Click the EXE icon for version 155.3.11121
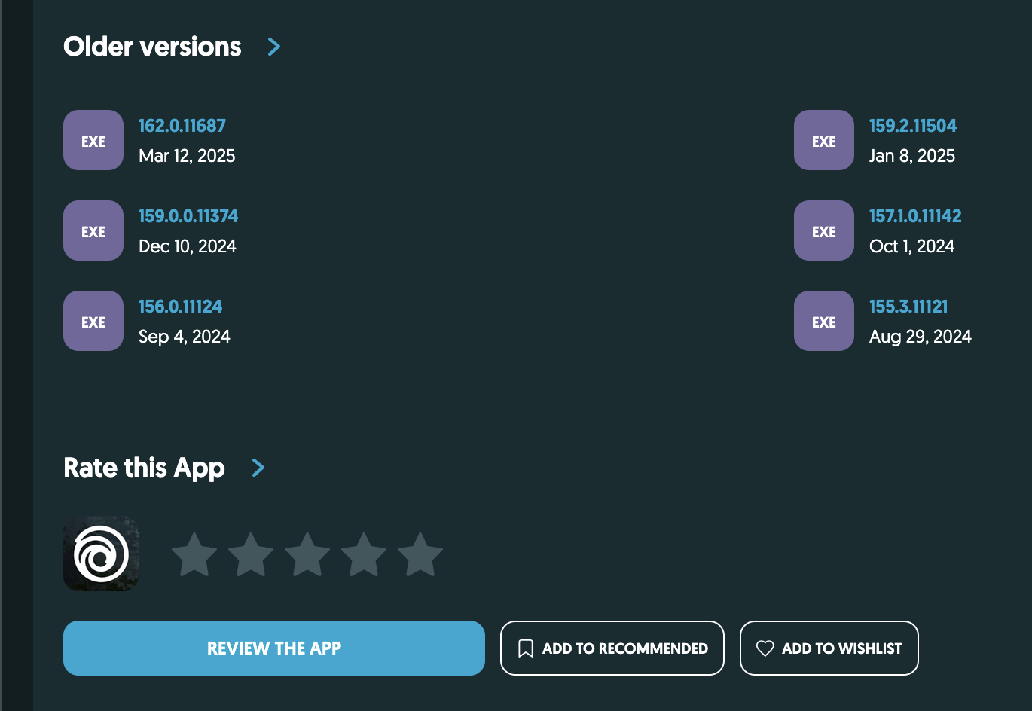Screen dimensions: 1032x711 [x=823, y=322]
